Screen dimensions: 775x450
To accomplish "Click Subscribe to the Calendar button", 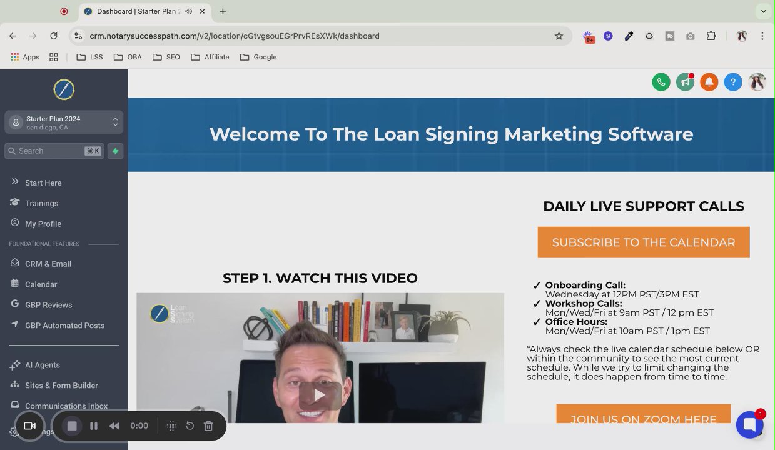I will click(x=644, y=242).
